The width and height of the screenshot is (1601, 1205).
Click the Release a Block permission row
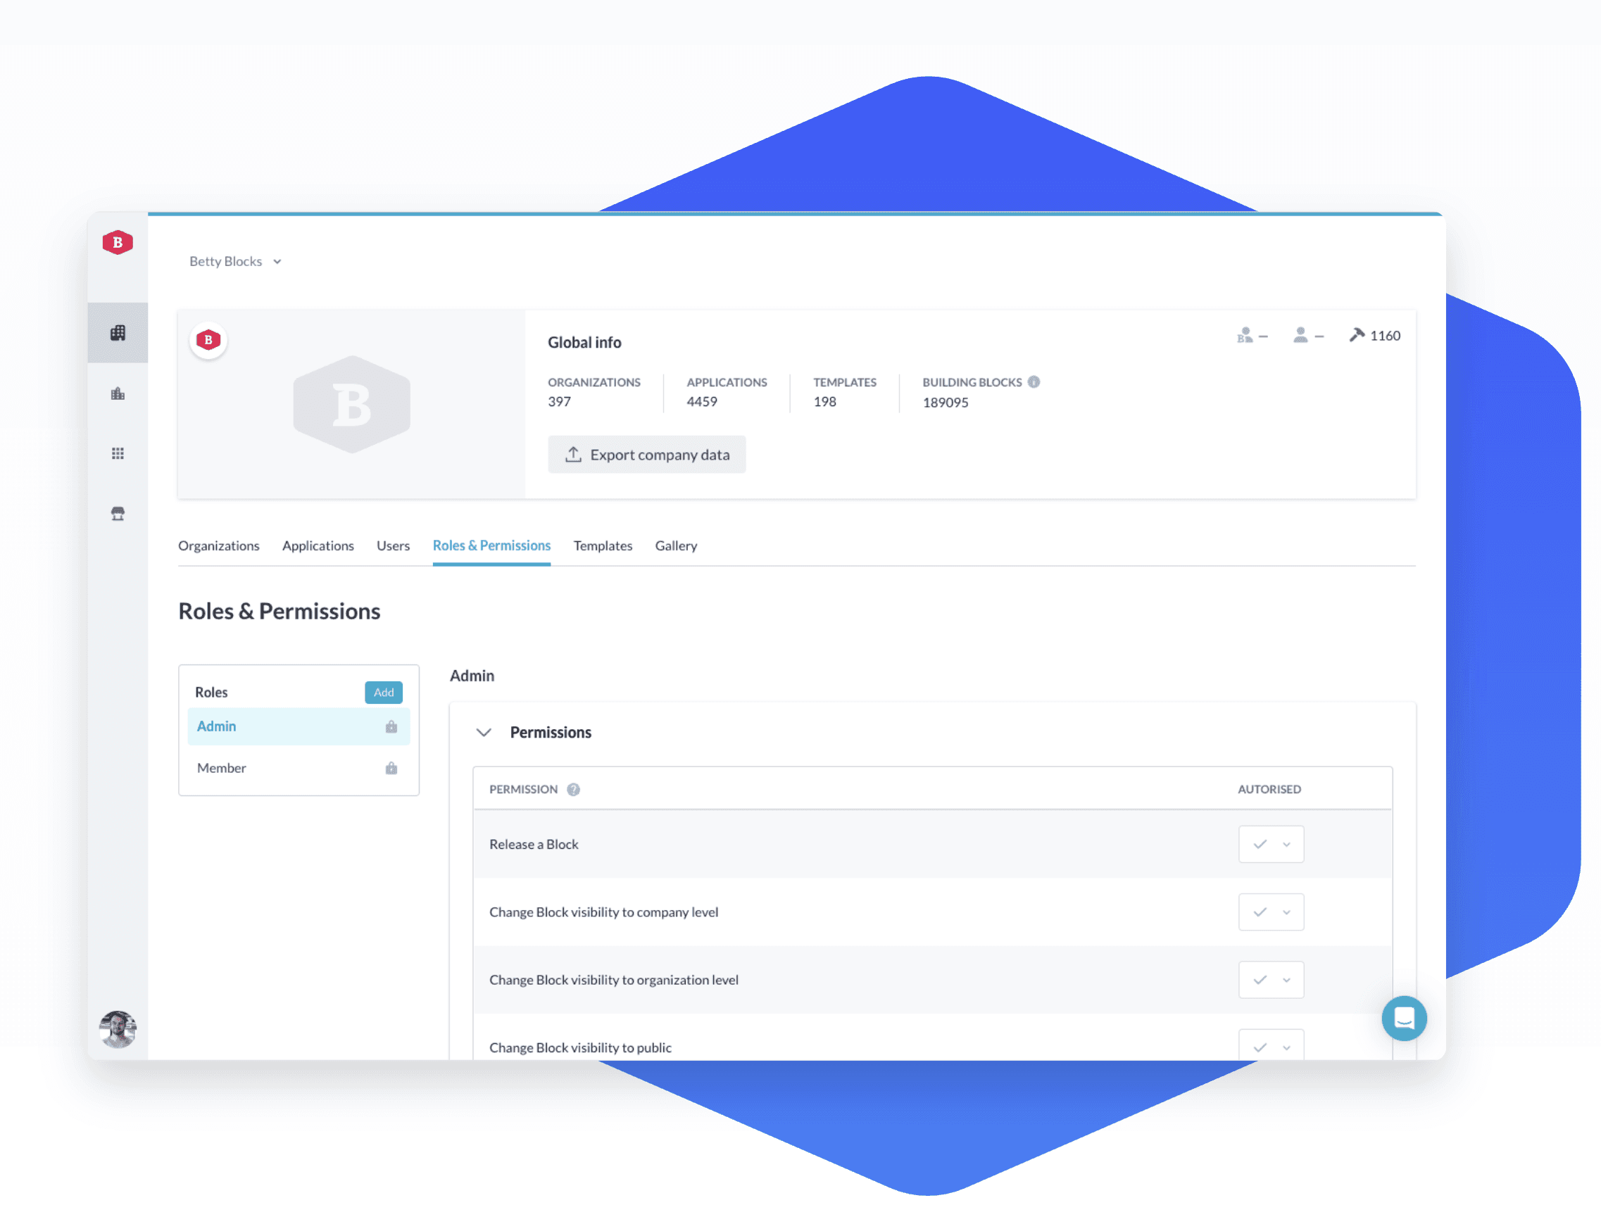pos(933,845)
